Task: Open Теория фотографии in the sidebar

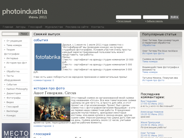Action: [x=12, y=52]
